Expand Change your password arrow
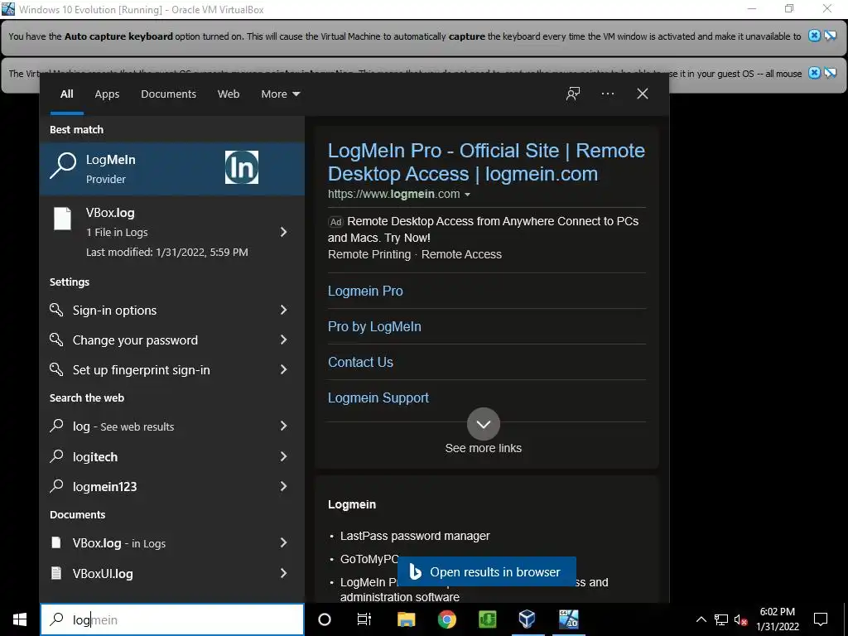Screen dimensions: 848x636 coord(283,340)
